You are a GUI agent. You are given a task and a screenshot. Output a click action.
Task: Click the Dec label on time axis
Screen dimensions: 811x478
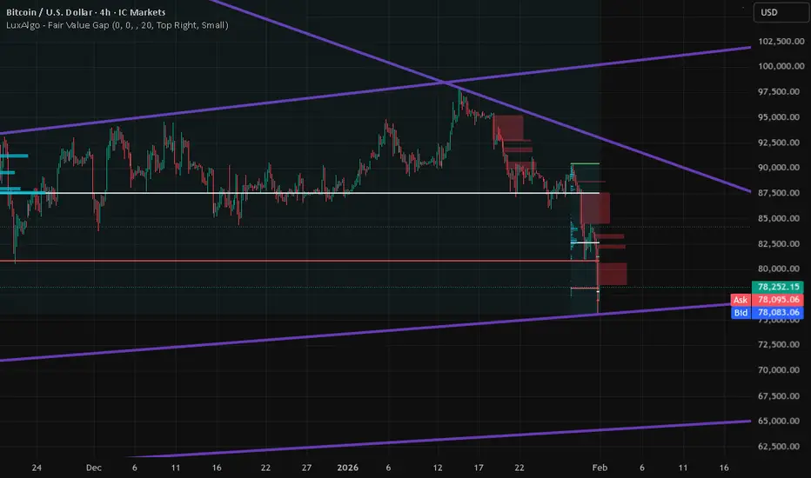[x=94, y=468]
